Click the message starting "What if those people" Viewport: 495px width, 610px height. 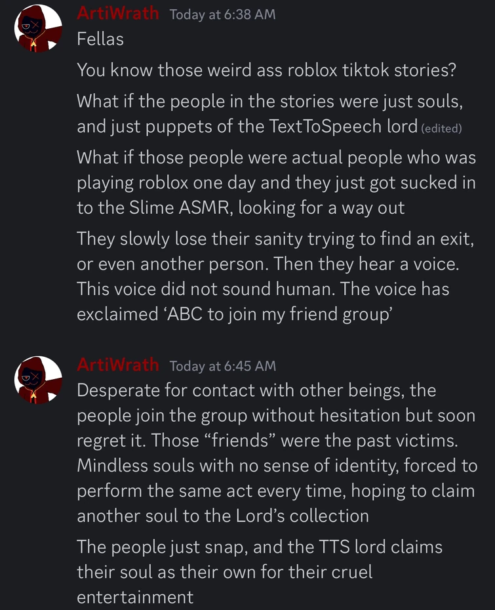(275, 183)
